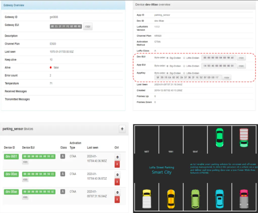The height and width of the screenshot is (213, 258).
Task: Open the dev-98ae device link
Action: (11, 192)
